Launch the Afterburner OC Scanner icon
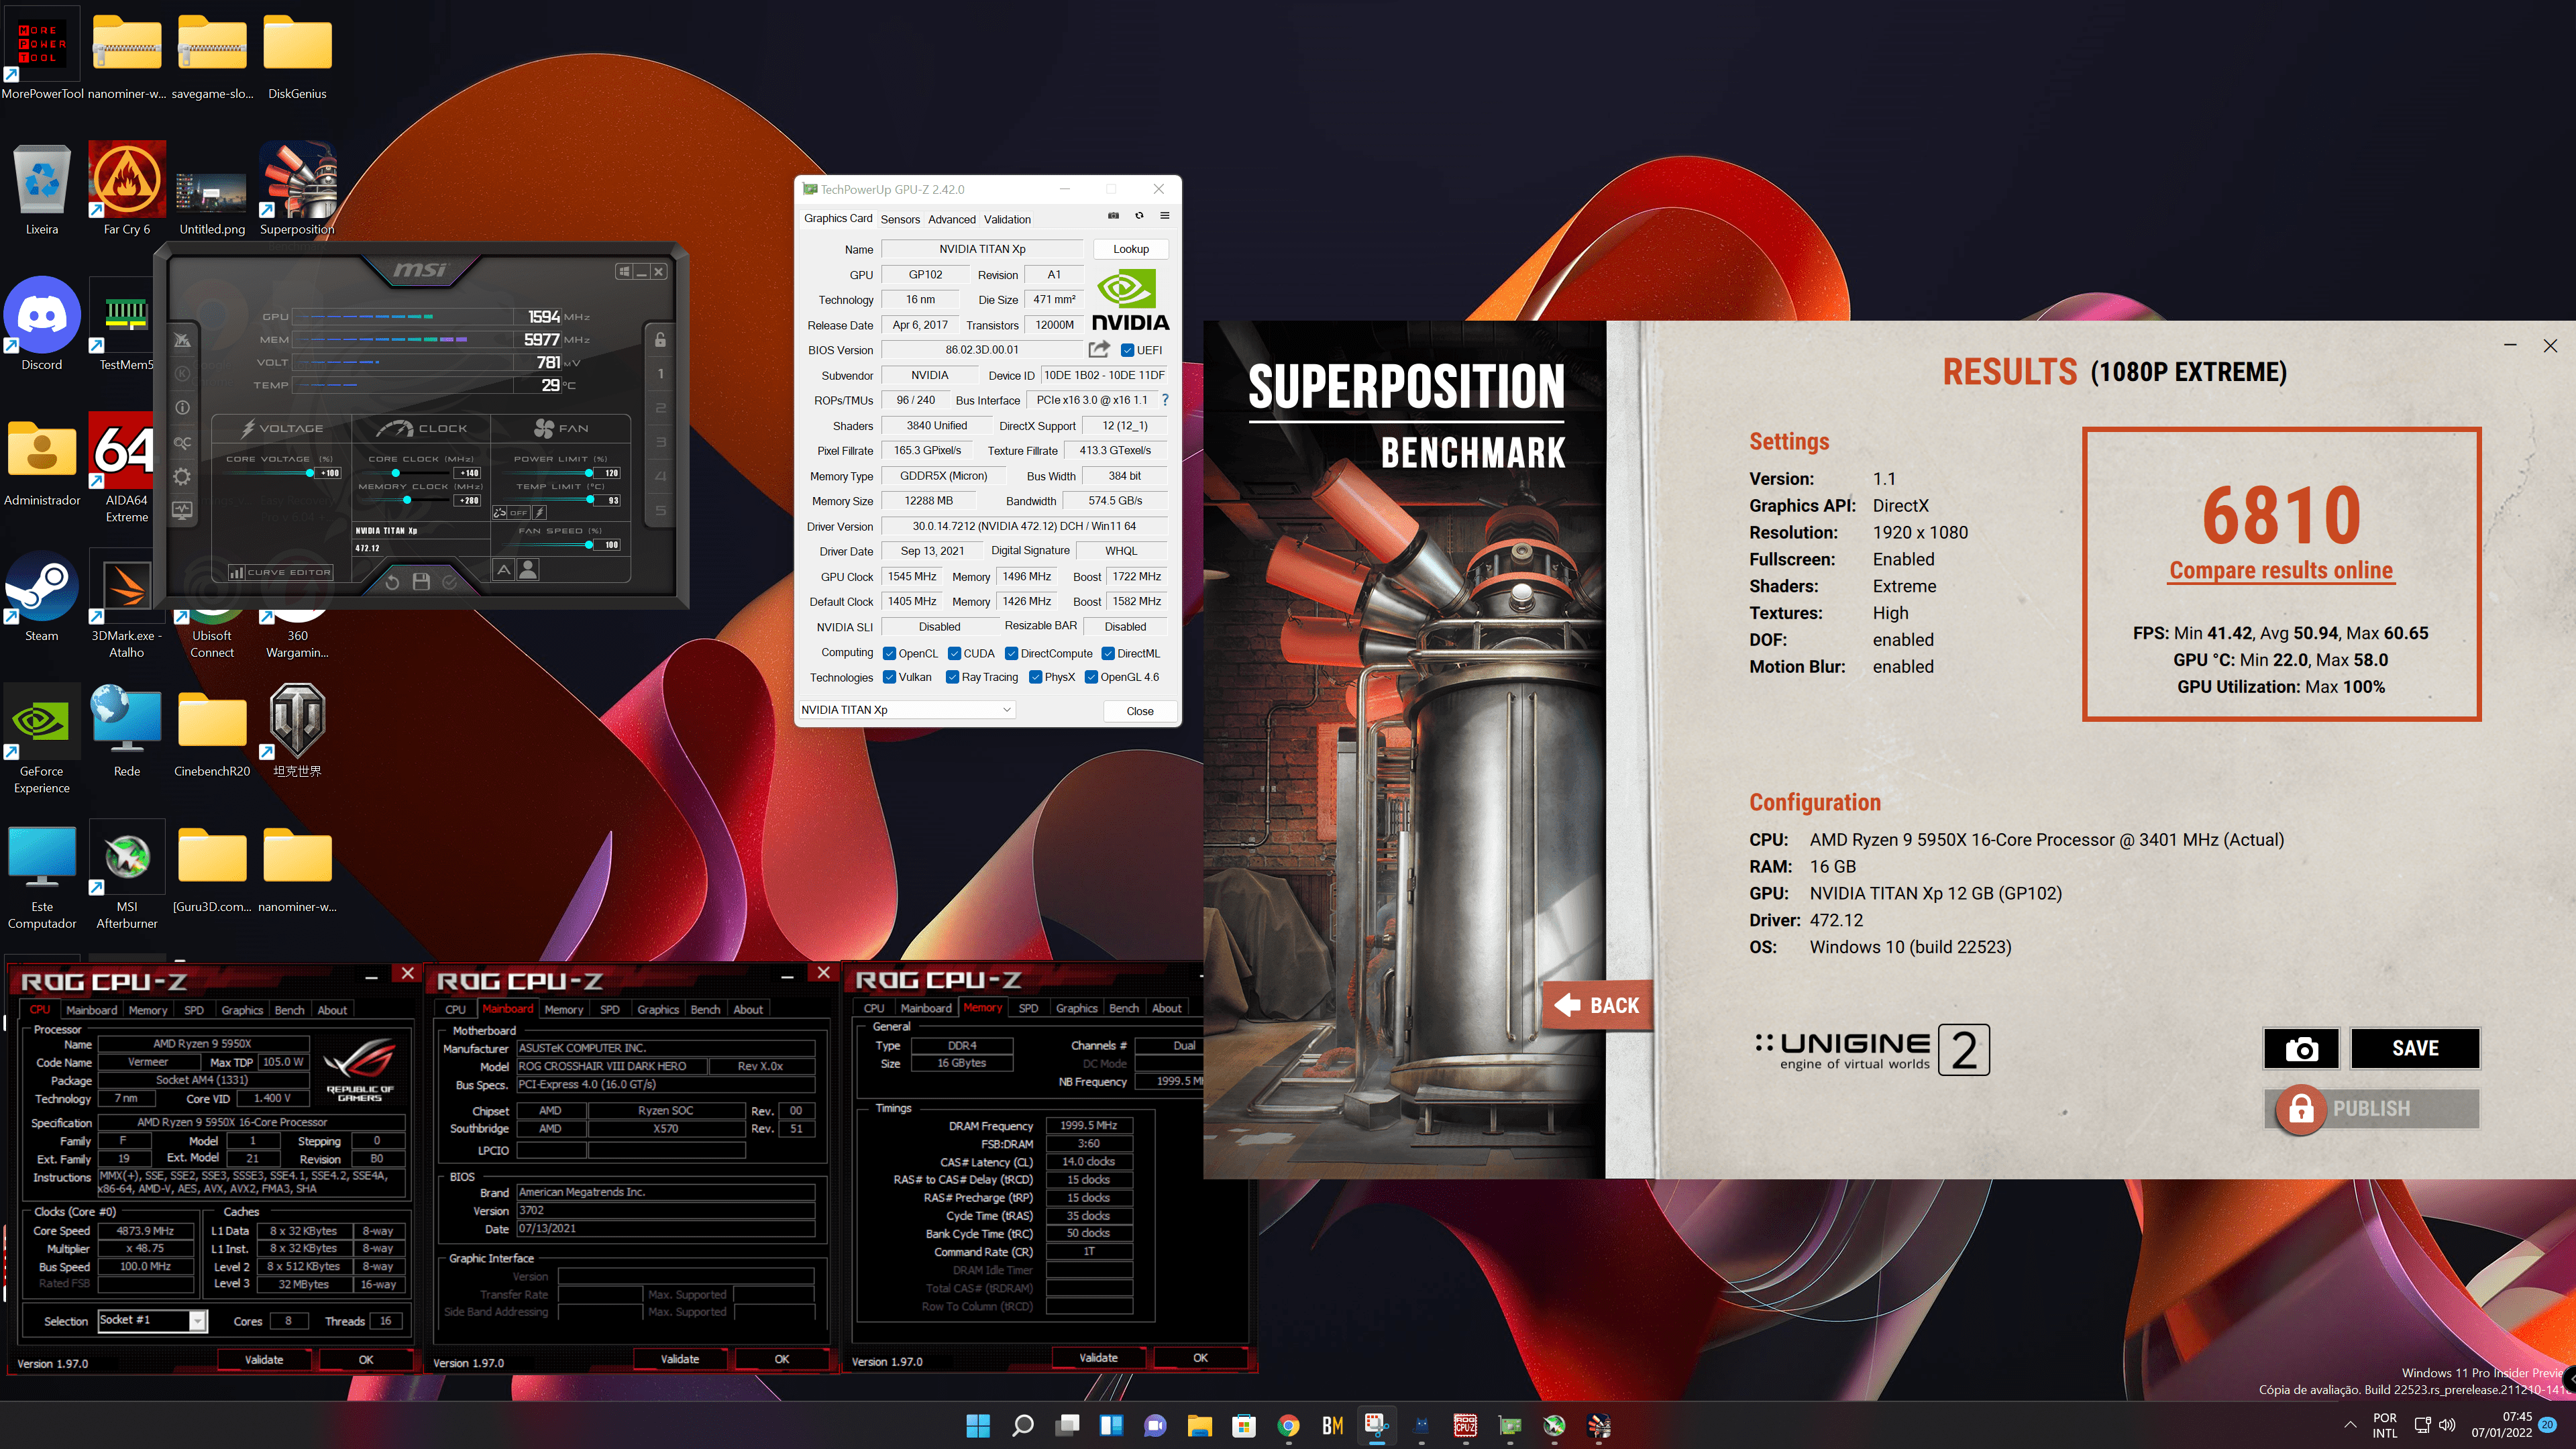The width and height of the screenshot is (2576, 1449). pos(182,442)
